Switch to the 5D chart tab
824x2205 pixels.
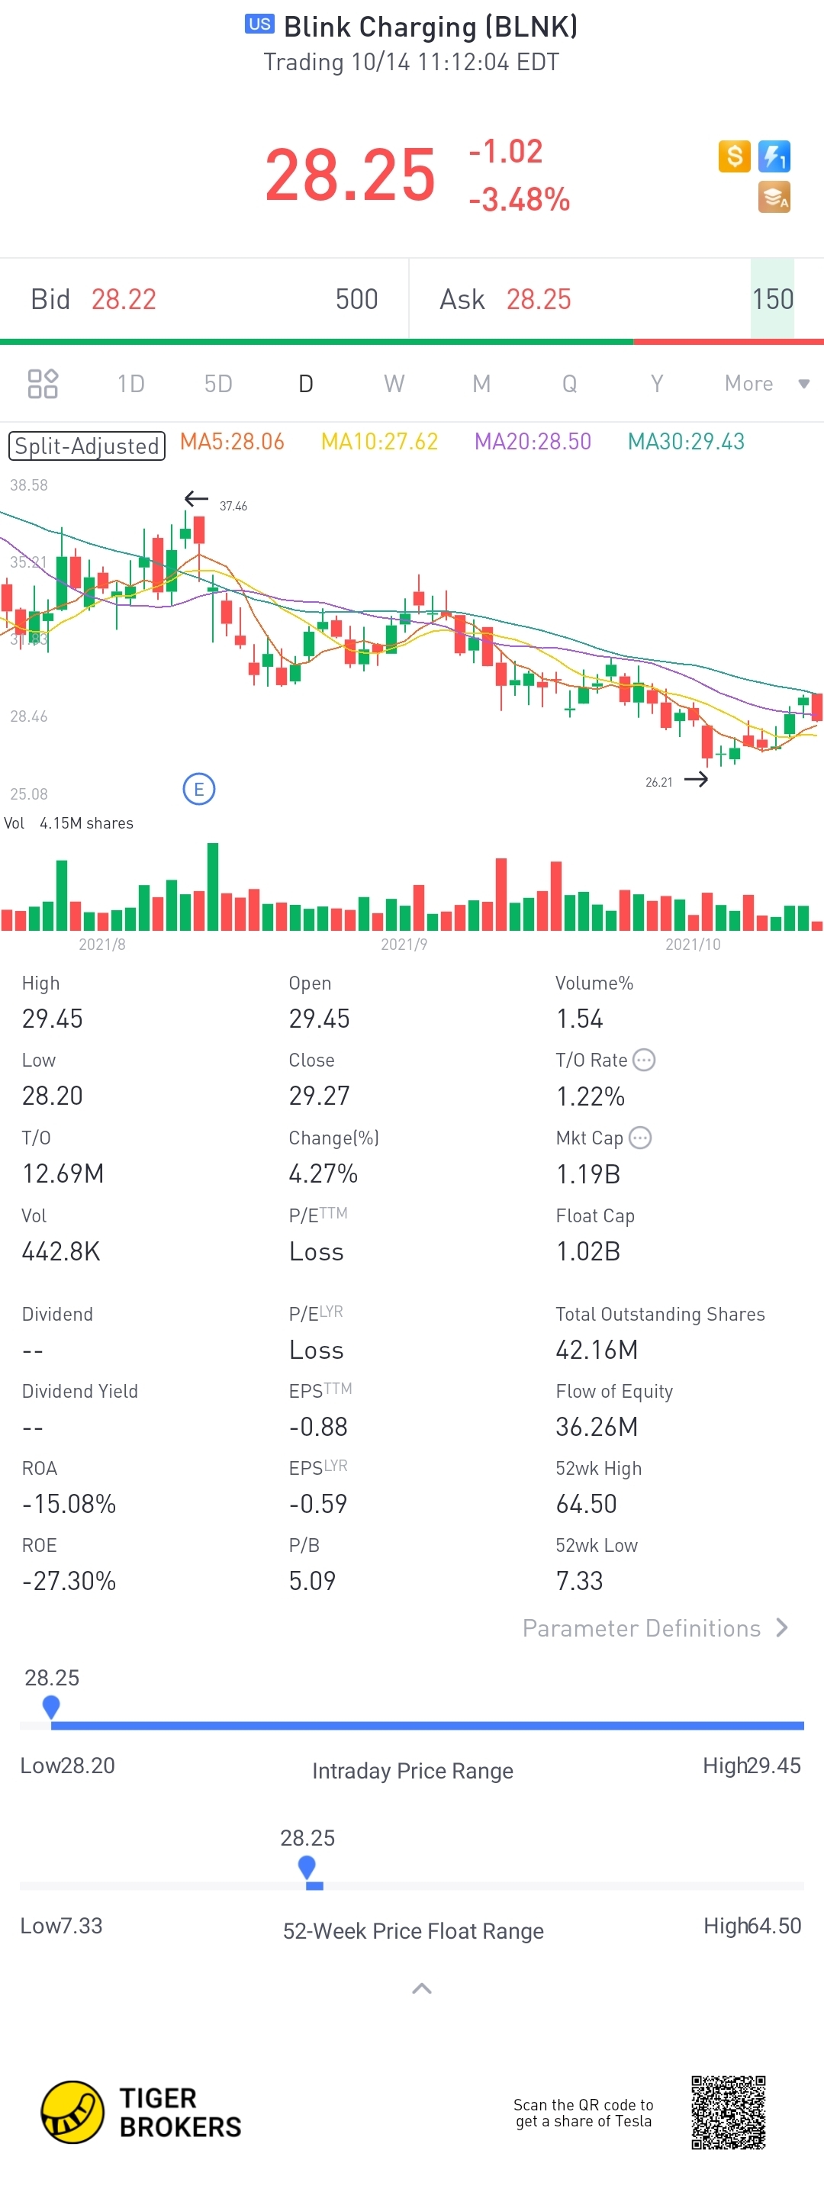[x=218, y=384]
